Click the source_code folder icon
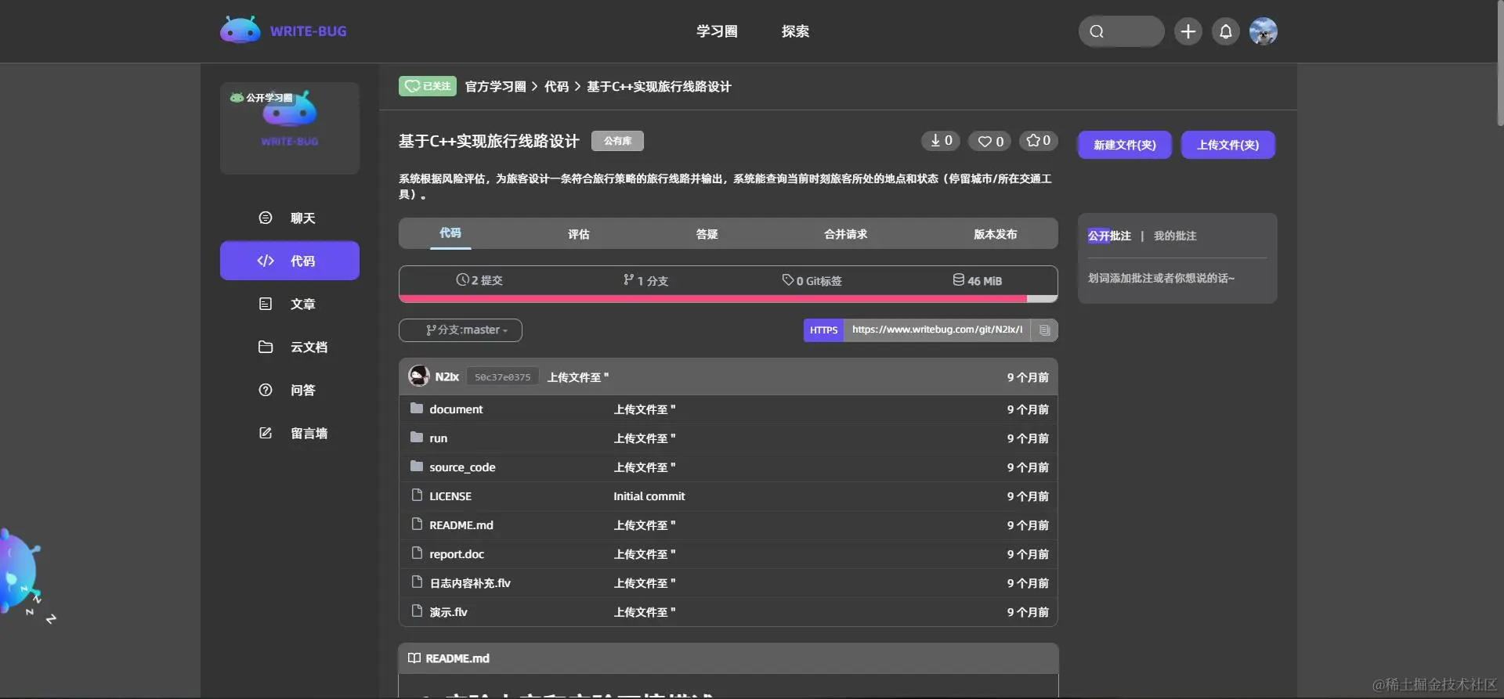The height and width of the screenshot is (699, 1504). coord(417,466)
